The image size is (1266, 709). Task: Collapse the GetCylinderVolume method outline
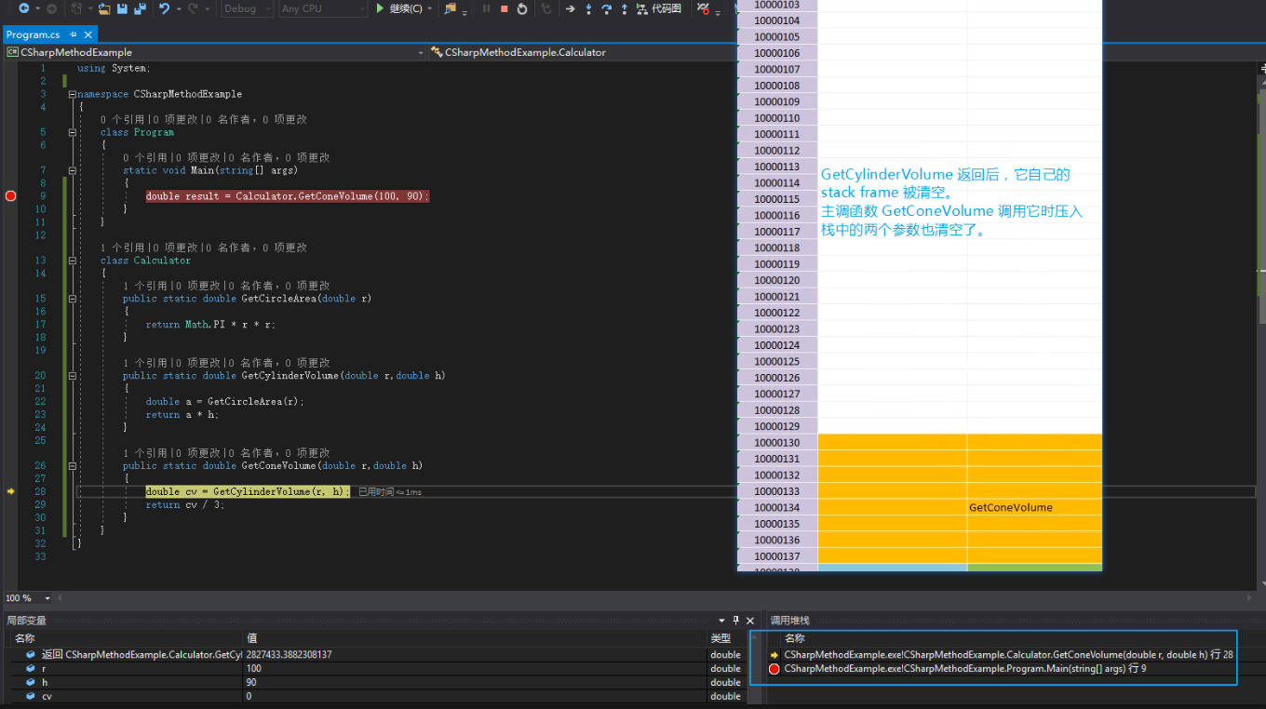click(x=72, y=376)
